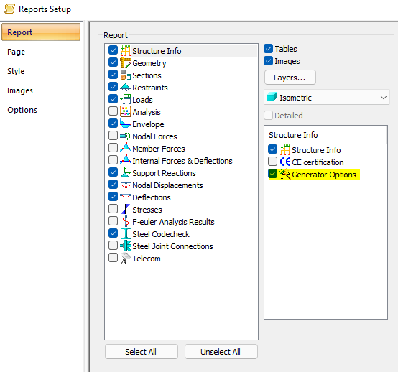Screen dimensions: 398x372
Task: Click the Deflections icon
Action: click(x=126, y=196)
